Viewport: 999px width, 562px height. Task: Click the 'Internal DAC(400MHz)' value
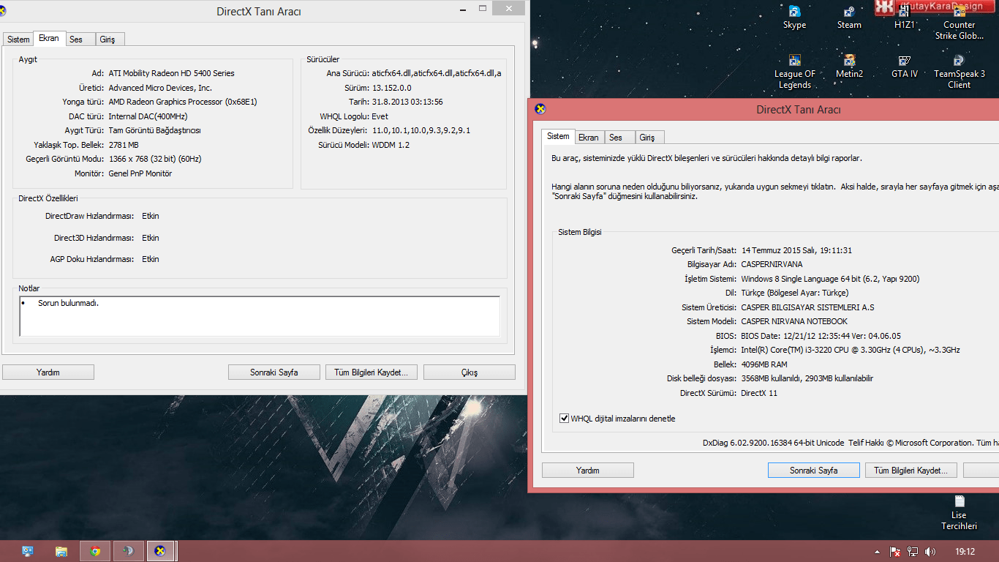coord(148,116)
